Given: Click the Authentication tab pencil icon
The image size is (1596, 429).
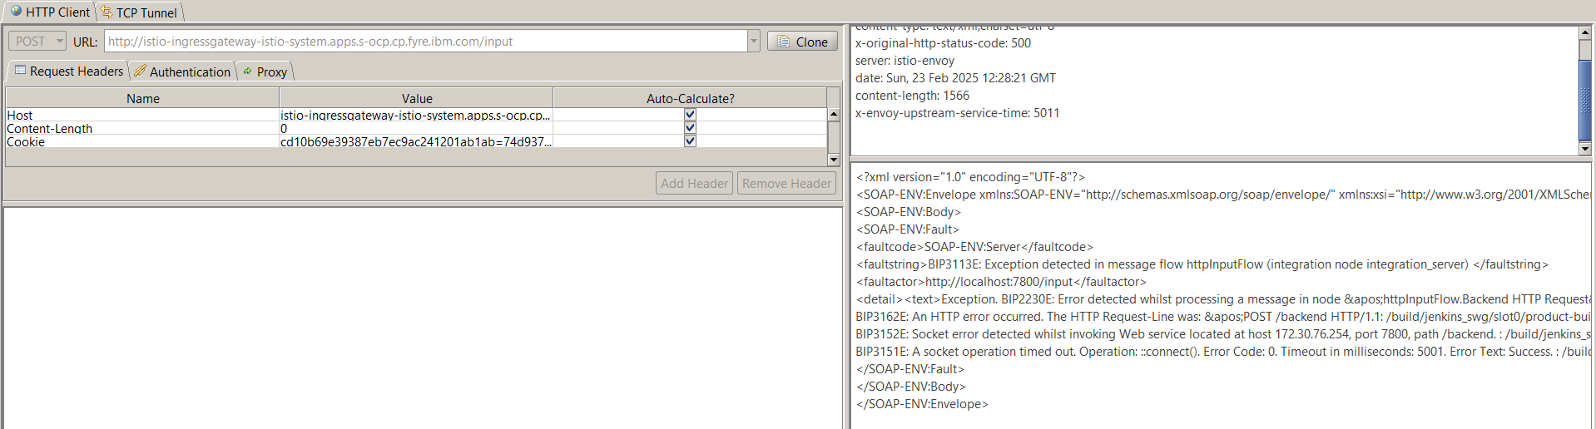Looking at the screenshot, I should [x=140, y=71].
